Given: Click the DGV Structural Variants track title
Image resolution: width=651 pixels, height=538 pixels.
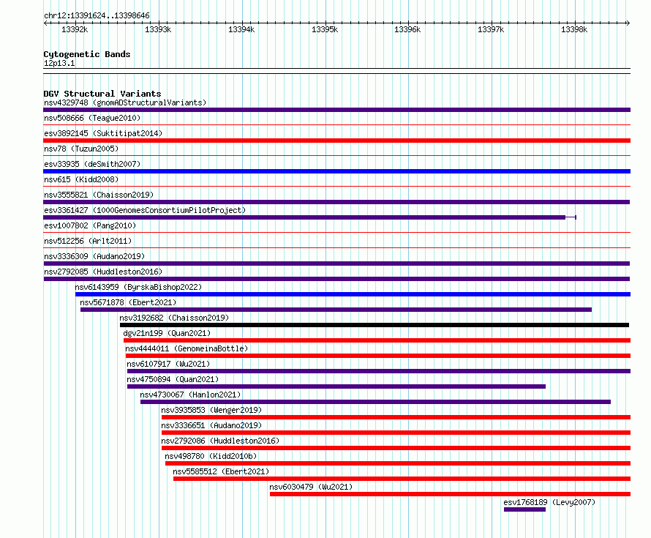Looking at the screenshot, I should pos(102,94).
